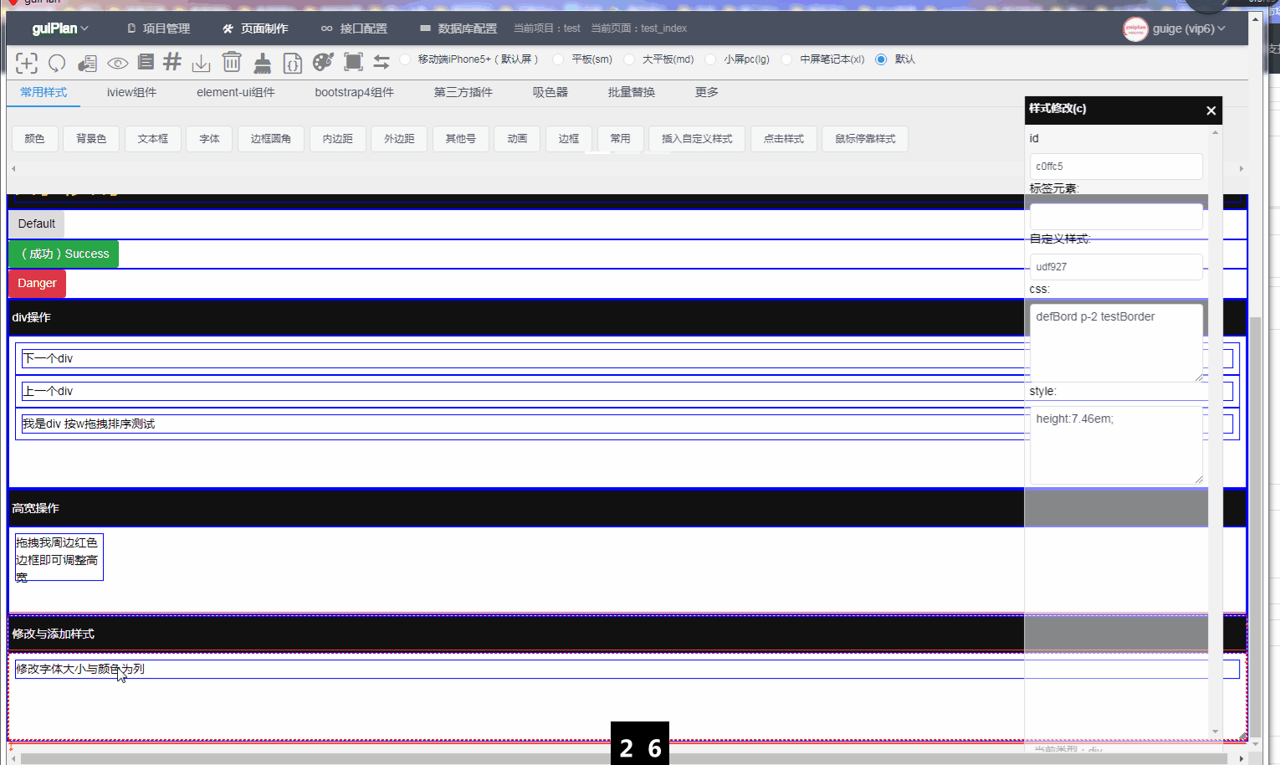The image size is (1280, 765).
Task: Click the id input field
Action: point(1116,167)
